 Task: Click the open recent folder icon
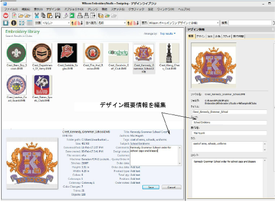click(x=28, y=16)
